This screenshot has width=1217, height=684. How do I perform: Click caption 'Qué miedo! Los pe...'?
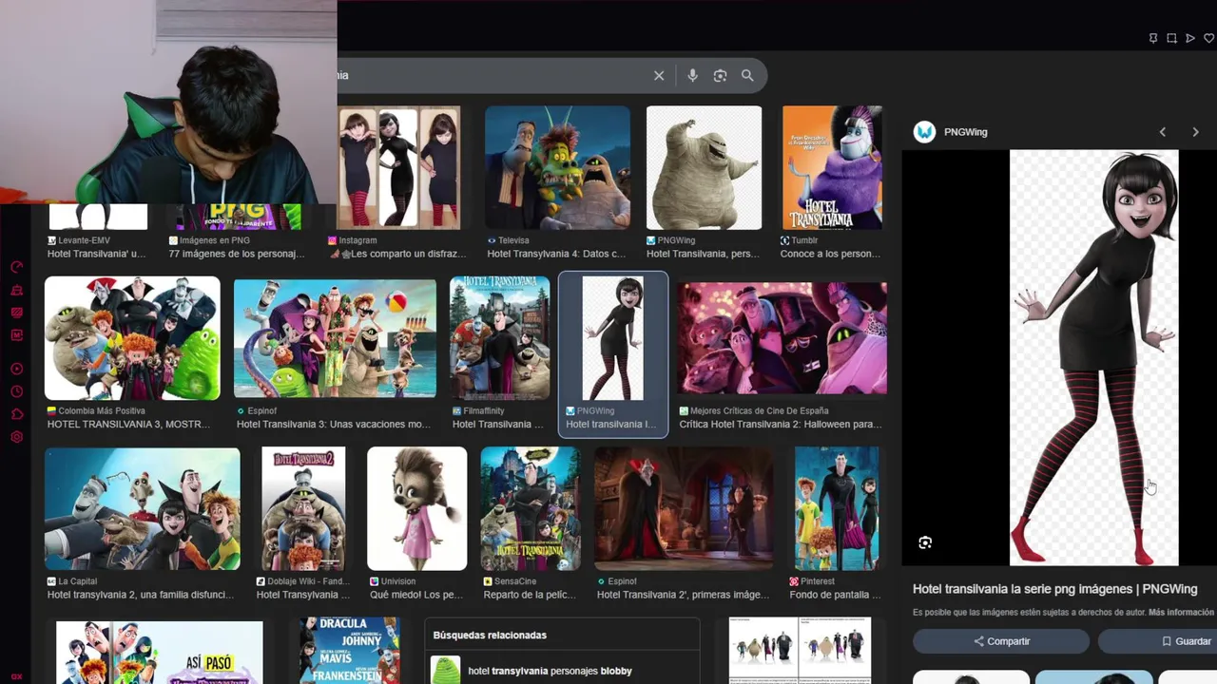(416, 595)
